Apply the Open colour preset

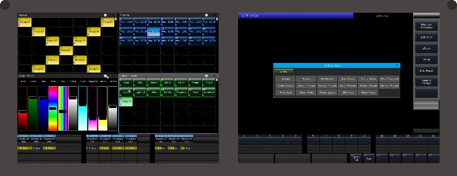pyautogui.click(x=126, y=83)
